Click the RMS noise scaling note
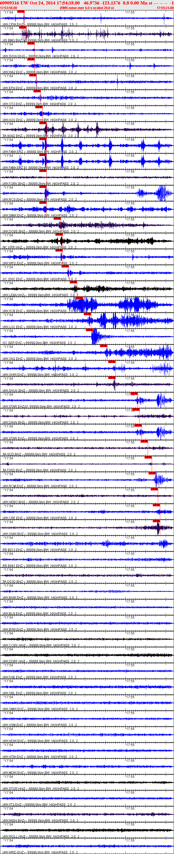Viewport: 174px width, 854px height. click(87, 8)
